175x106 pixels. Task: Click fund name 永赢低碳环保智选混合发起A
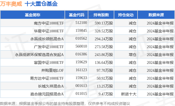click(39, 55)
